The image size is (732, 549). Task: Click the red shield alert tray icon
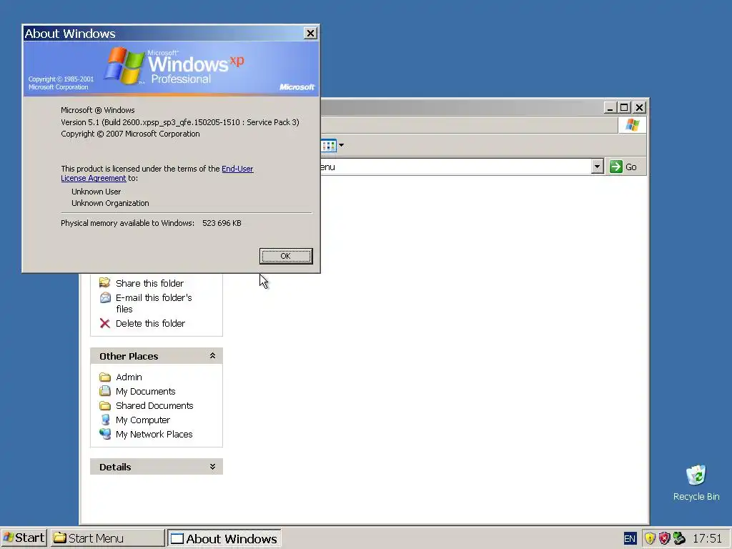664,539
